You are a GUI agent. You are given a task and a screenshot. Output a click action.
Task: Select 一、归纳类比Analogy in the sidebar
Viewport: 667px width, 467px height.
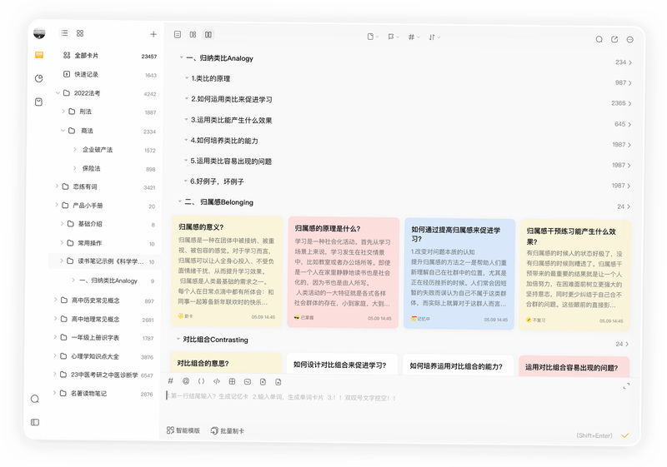[x=108, y=281]
